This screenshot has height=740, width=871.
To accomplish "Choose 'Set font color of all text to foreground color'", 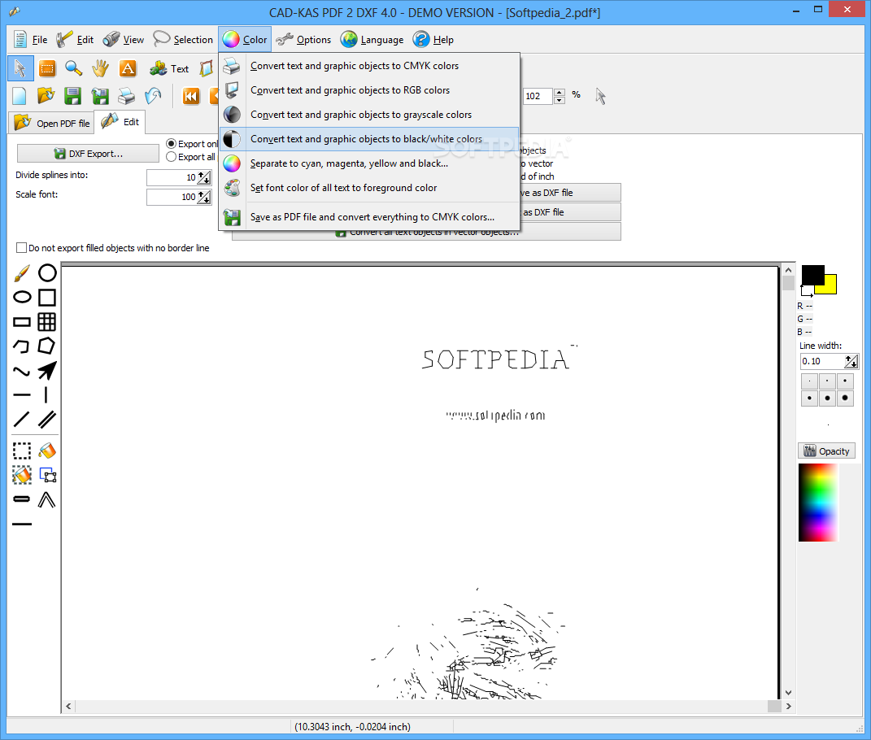I will tap(369, 188).
